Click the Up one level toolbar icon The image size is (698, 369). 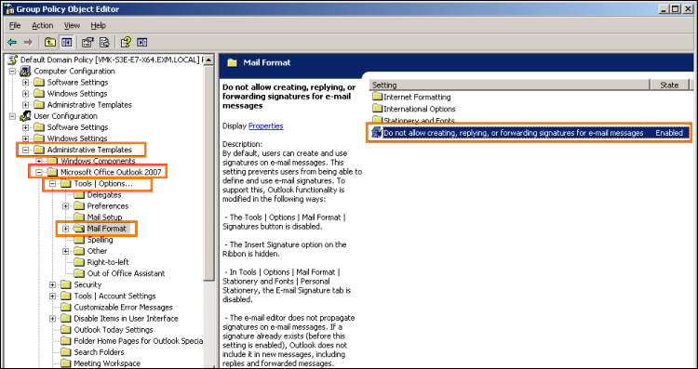(50, 42)
